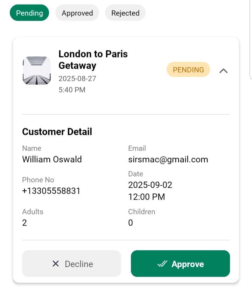Click the Adults count value
The height and width of the screenshot is (307, 252).
pos(24,223)
